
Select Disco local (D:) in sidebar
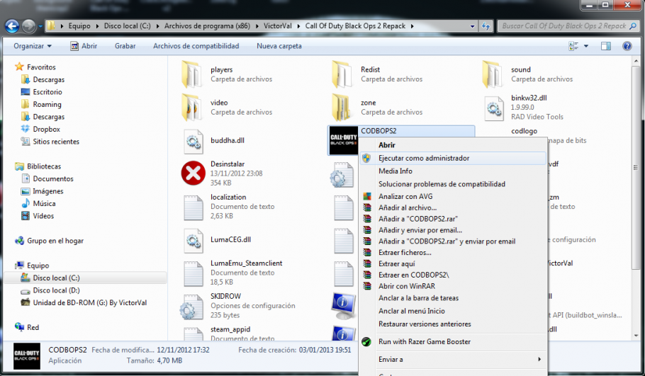(56, 290)
